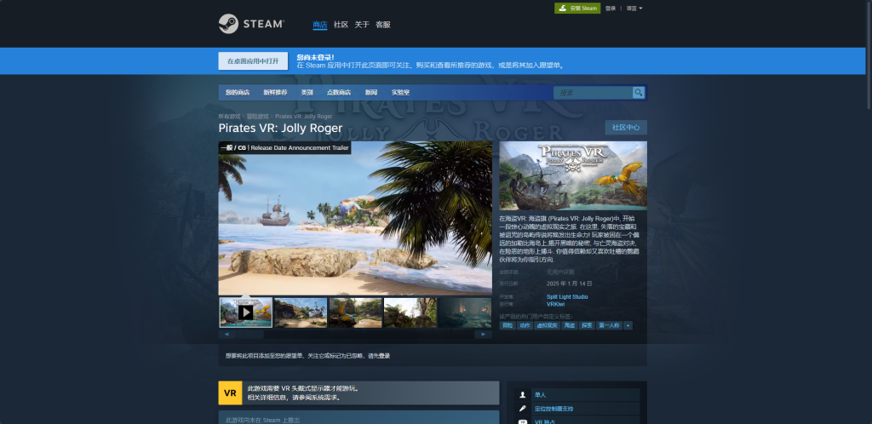The height and width of the screenshot is (424, 872).
Task: Open the 点数商店 points shop tab
Action: 339,93
